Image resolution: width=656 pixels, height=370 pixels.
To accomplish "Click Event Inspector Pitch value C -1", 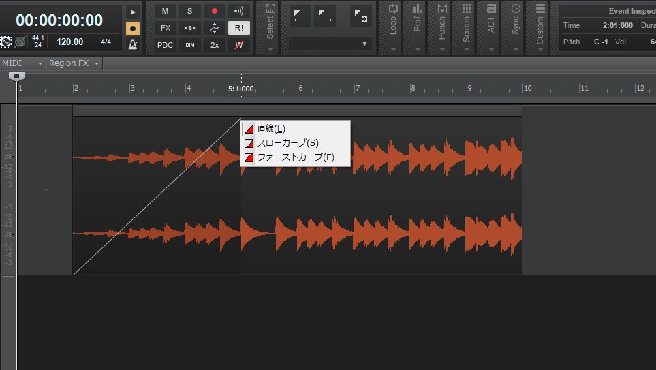I will [x=601, y=42].
